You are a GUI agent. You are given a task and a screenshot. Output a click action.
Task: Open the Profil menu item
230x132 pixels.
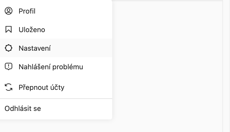click(27, 11)
